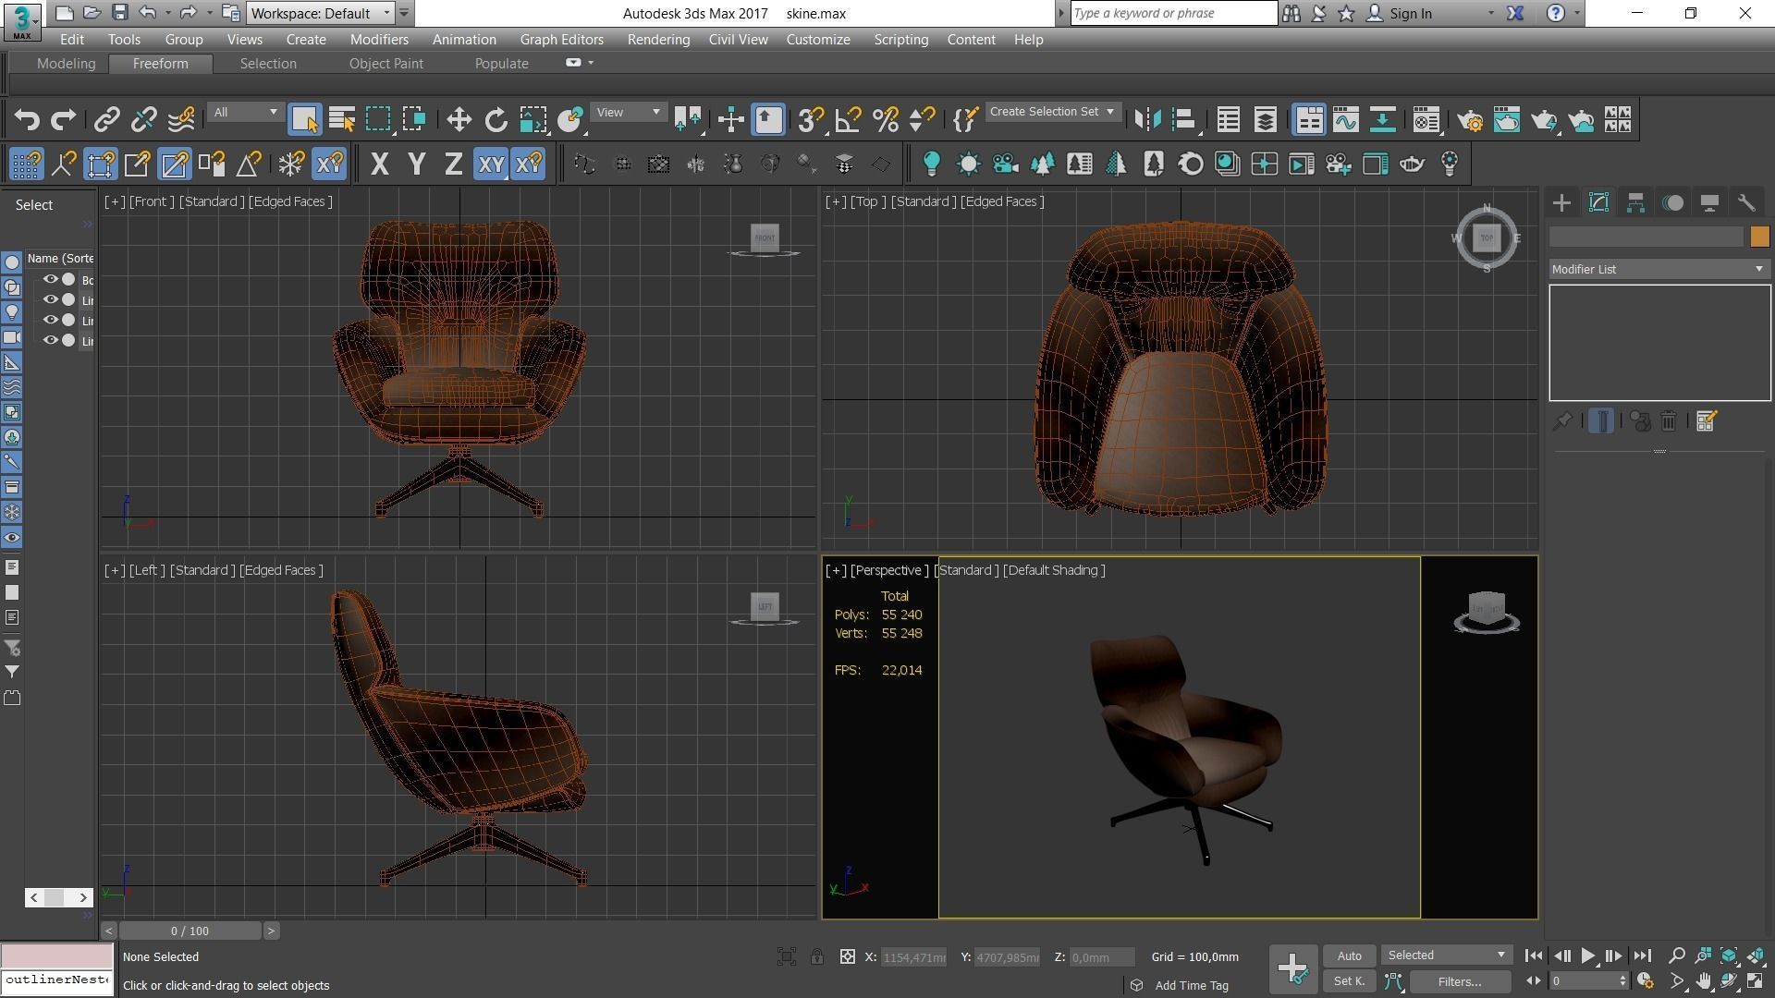
Task: Click the Mirror tool icon
Action: pyautogui.click(x=1147, y=119)
